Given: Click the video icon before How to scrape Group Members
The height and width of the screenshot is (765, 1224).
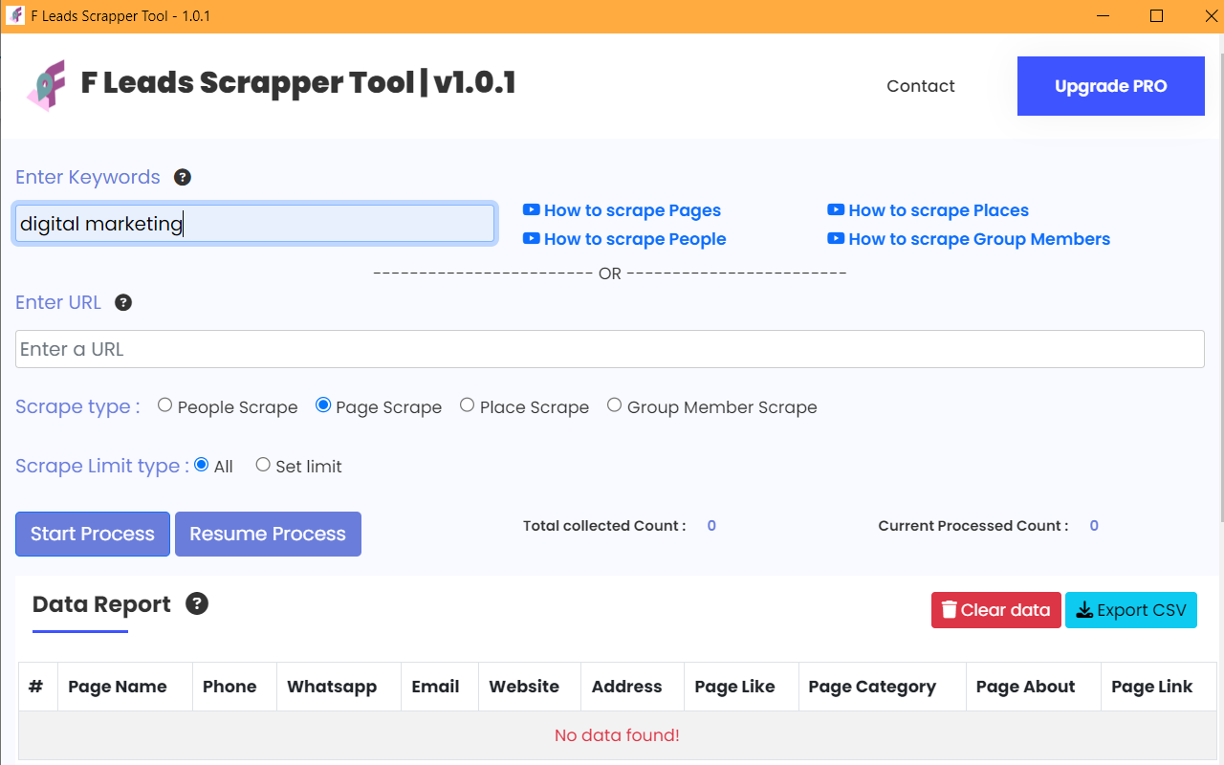Looking at the screenshot, I should 836,238.
